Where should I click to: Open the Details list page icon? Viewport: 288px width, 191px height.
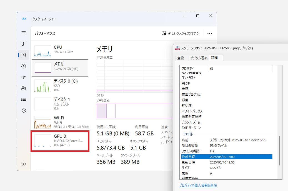[x=24, y=100]
